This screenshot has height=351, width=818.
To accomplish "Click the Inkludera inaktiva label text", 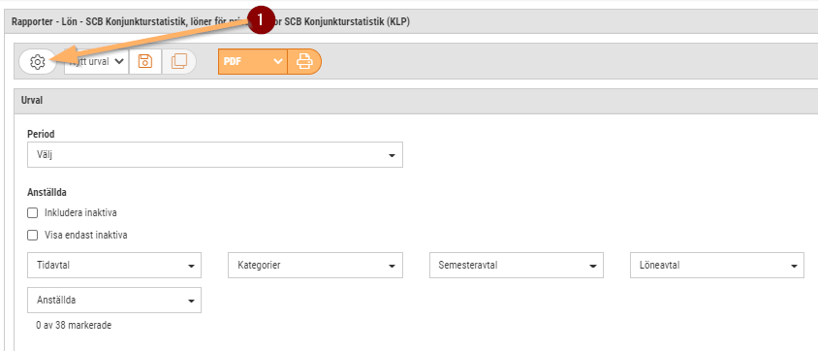I will tap(80, 212).
